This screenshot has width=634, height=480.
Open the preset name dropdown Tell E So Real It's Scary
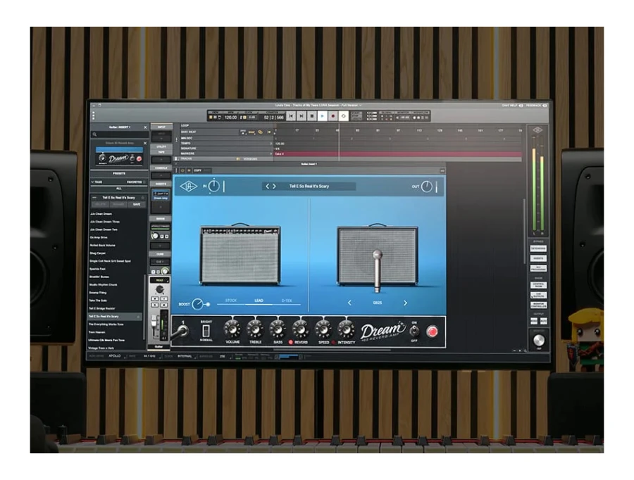309,187
